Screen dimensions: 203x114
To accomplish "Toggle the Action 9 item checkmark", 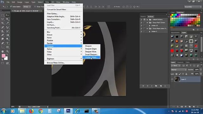I will pyautogui.click(x=141, y=31).
